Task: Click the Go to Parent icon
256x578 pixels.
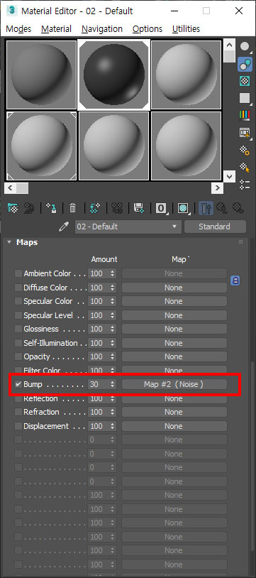Action: coord(222,208)
